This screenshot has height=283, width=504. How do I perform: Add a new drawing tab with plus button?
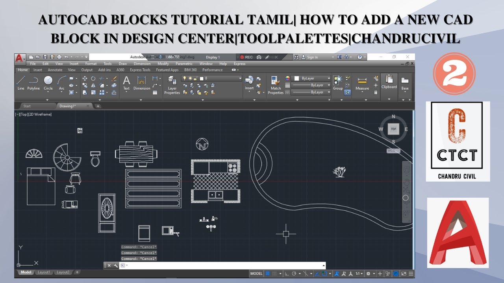coord(98,106)
